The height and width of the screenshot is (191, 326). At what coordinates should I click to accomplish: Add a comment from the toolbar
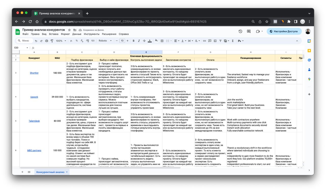[x=210, y=41]
